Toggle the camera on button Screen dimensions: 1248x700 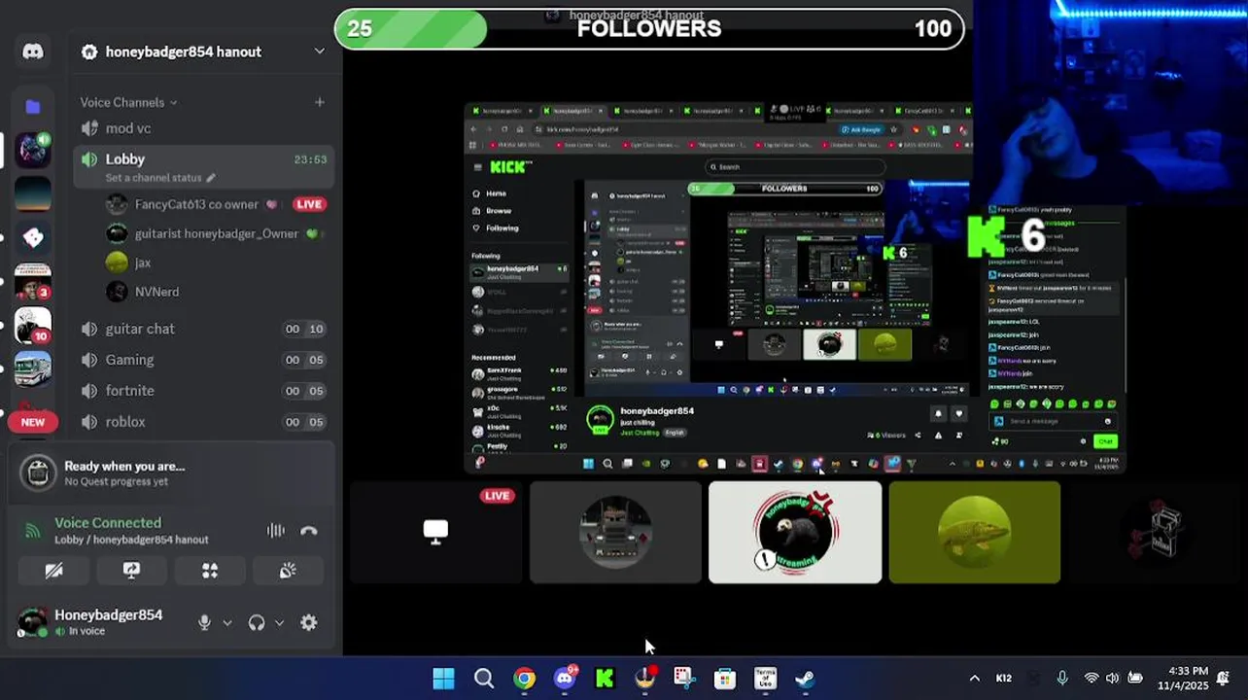(54, 571)
